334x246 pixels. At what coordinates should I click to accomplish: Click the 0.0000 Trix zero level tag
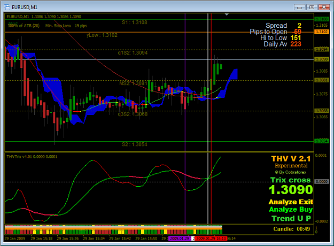pyautogui.click(x=321, y=182)
